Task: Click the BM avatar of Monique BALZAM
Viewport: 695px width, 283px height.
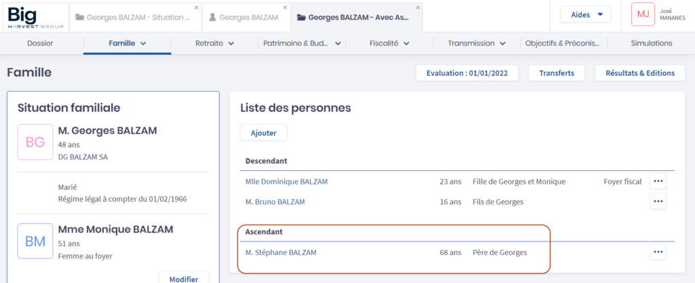Action: 35,241
